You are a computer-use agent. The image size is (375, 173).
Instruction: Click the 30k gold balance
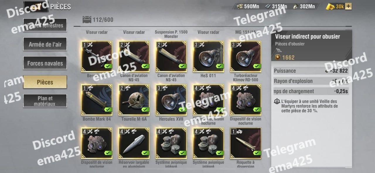[x=336, y=6]
